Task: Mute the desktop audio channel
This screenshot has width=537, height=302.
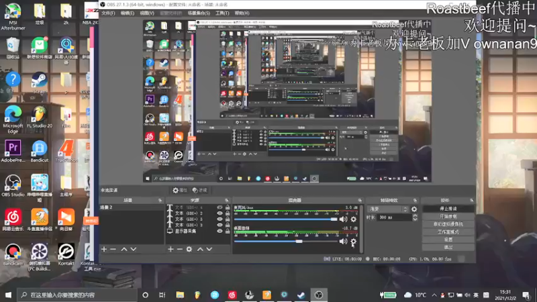Action: tap(343, 242)
